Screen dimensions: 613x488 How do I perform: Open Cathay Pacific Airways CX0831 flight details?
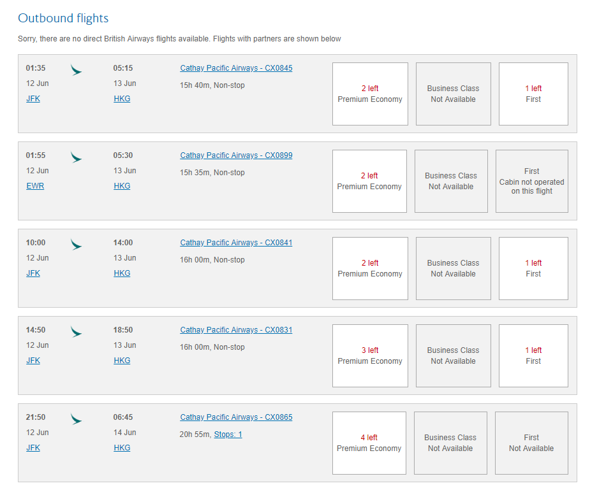pyautogui.click(x=236, y=330)
